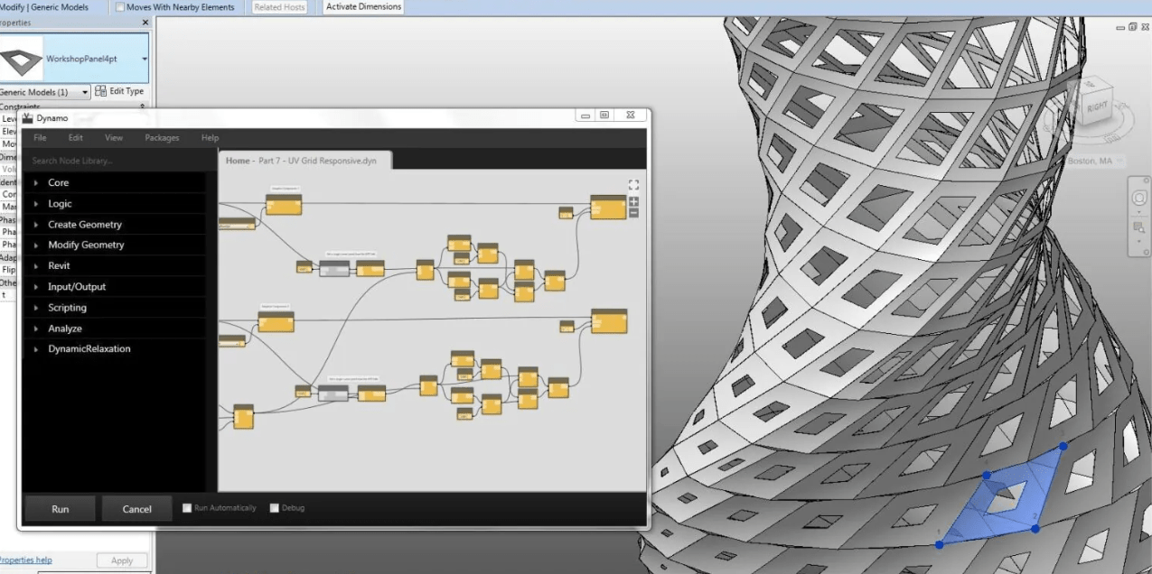Enable Run Automatically in Dynamo
Viewport: 1152px width, 574px height.
pos(186,507)
